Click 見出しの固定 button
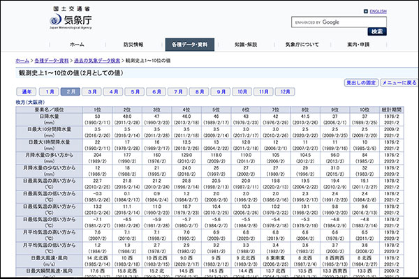The width and height of the screenshot is (419, 279). (x=361, y=82)
